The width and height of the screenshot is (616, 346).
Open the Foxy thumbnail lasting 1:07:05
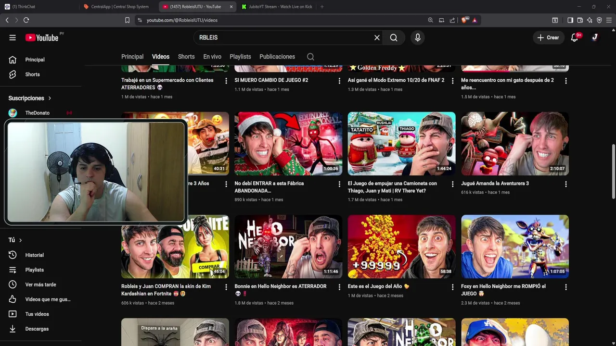point(515,247)
